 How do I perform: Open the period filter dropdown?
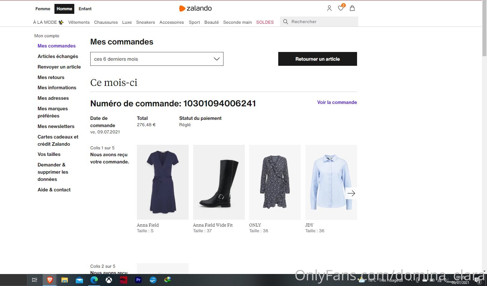157,59
